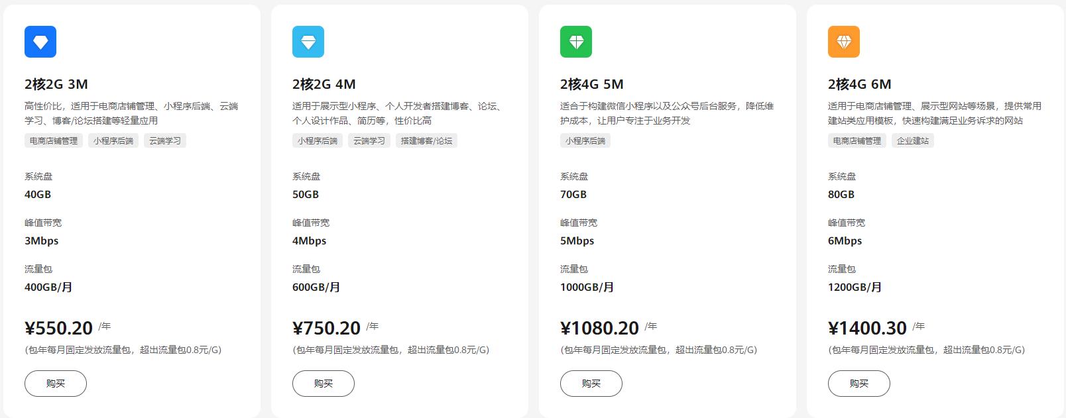The width and height of the screenshot is (1066, 418).
Task: Click the 小程序后端 tag under the first plan
Action: (x=113, y=140)
